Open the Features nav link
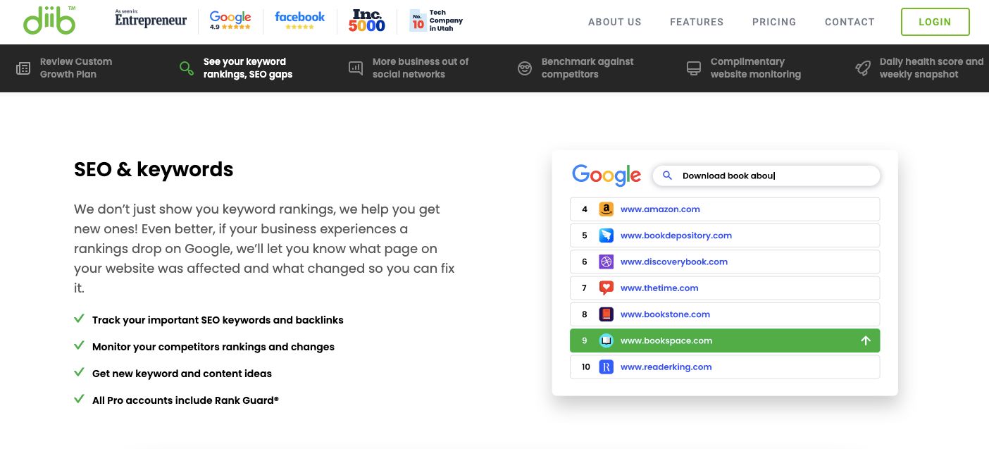The width and height of the screenshot is (989, 449). click(696, 22)
